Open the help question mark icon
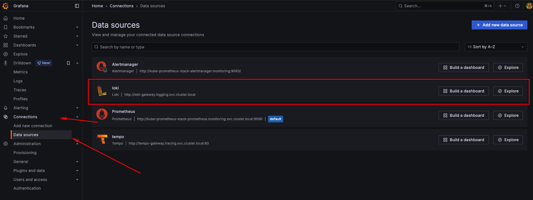Viewport: 533px width, 200px height. pyautogui.click(x=517, y=6)
